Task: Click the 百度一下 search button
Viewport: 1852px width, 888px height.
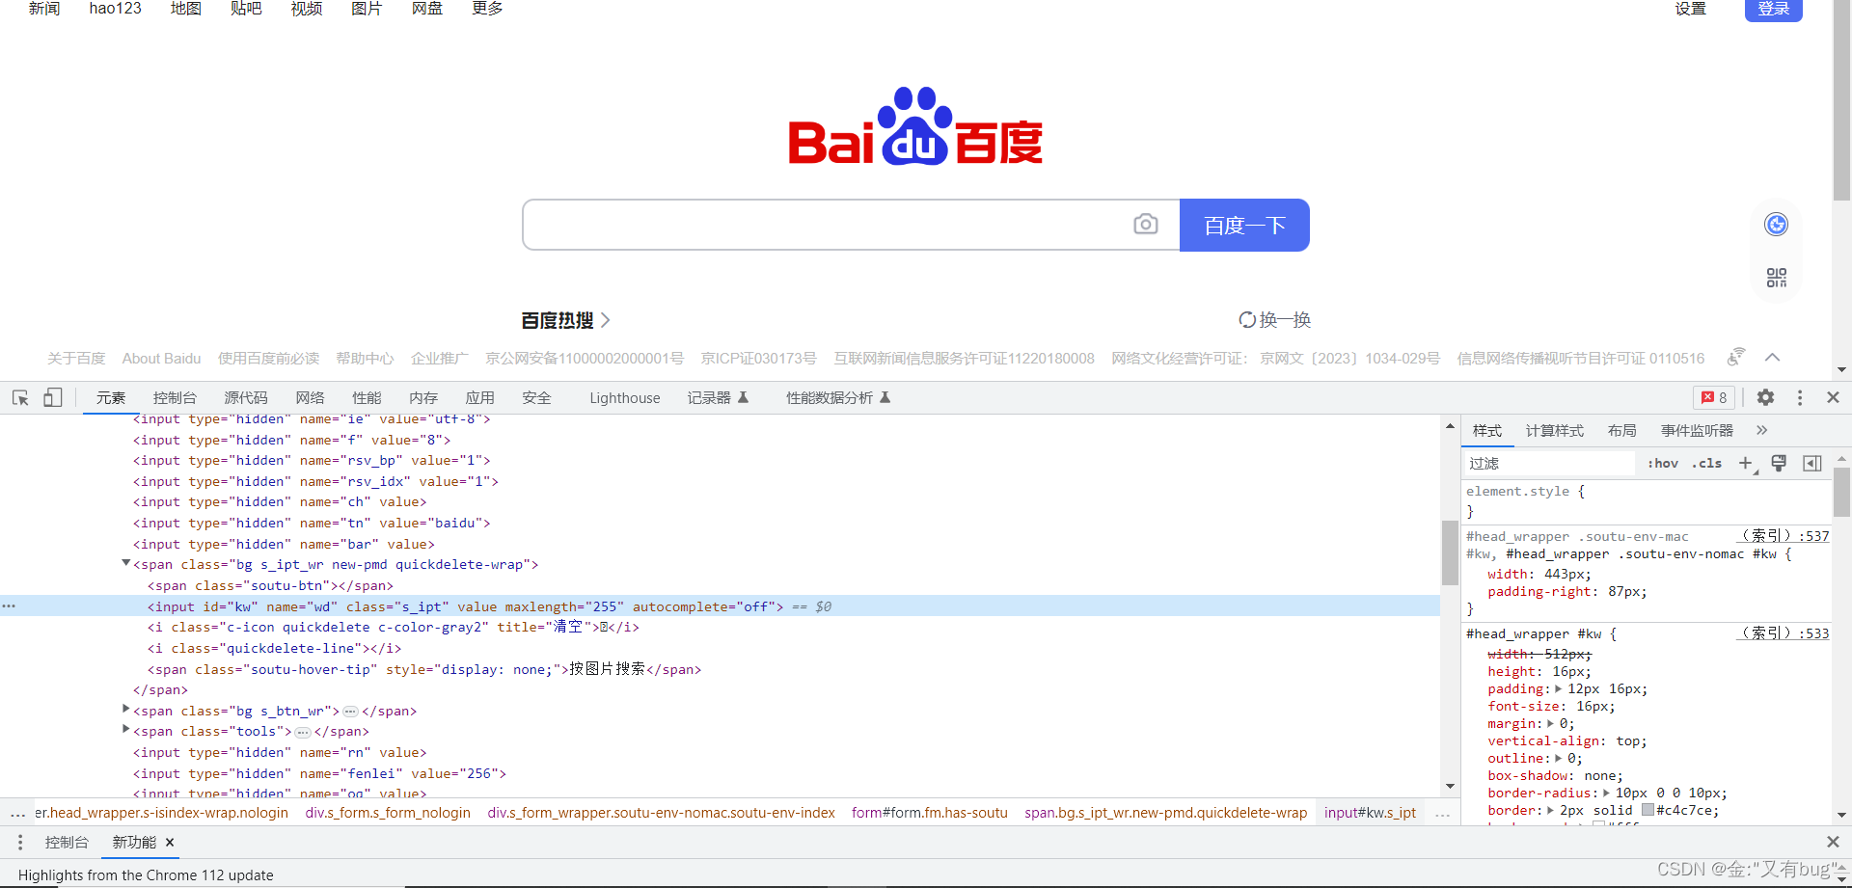Action: coord(1244,225)
